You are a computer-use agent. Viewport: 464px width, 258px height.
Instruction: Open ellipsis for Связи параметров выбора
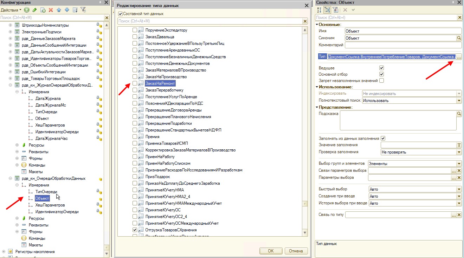coord(454,171)
